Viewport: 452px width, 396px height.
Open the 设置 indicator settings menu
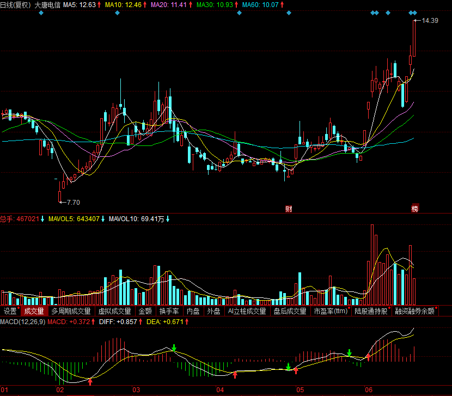click(10, 312)
